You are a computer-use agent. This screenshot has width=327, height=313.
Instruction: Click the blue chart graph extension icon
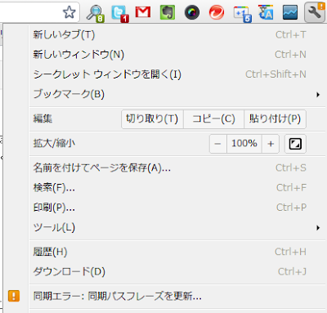pyautogui.click(x=290, y=12)
